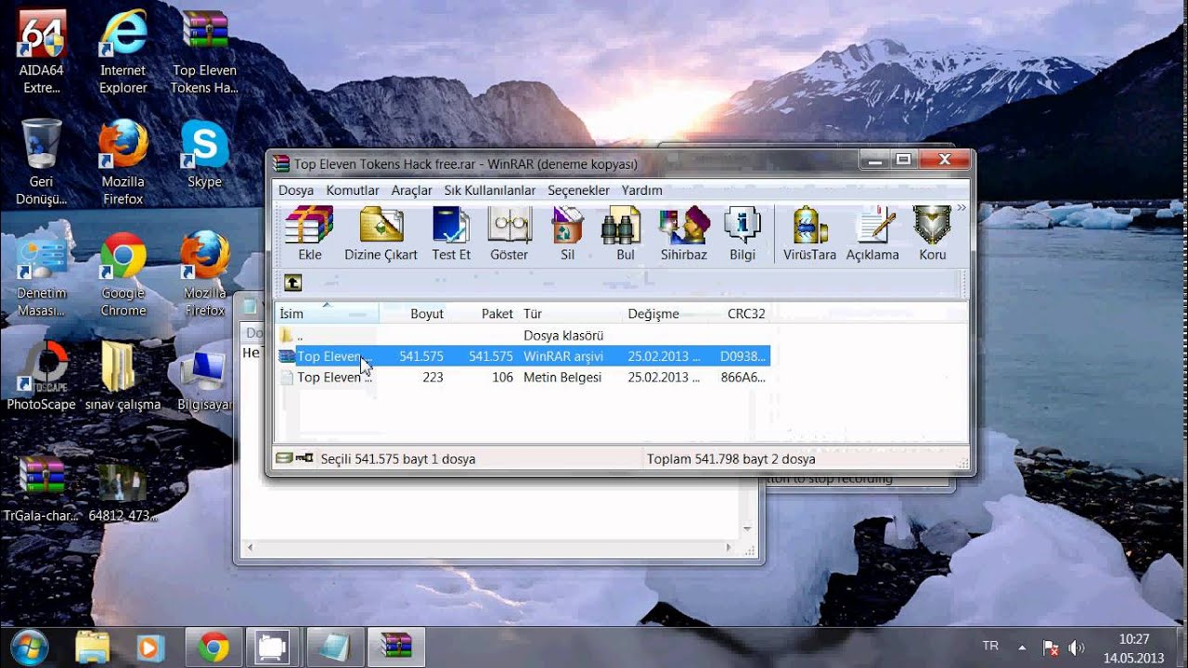This screenshot has width=1188, height=668.
Task: Open the Komutlar menu
Action: (353, 190)
